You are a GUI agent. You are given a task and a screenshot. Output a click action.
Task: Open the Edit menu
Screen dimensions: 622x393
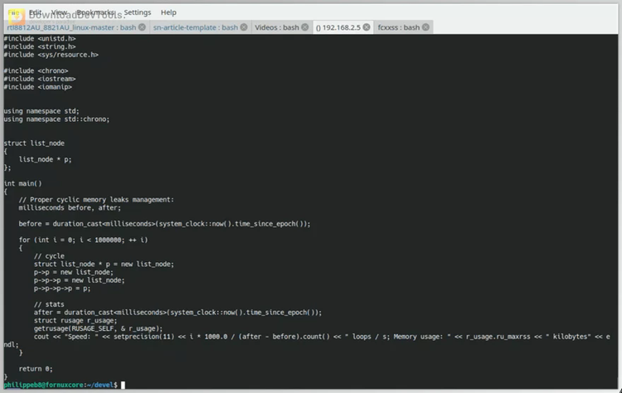[35, 12]
